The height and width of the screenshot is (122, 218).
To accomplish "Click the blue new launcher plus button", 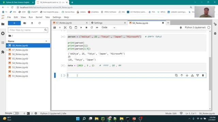I will 14,23.
